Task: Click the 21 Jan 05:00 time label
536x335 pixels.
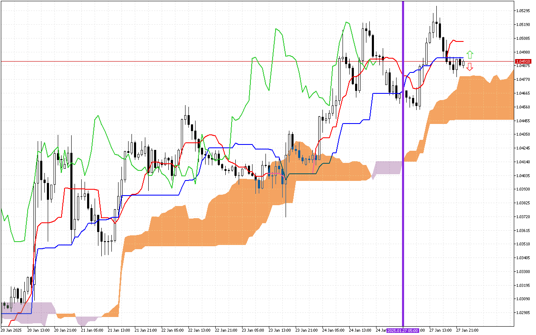Action: click(92, 330)
